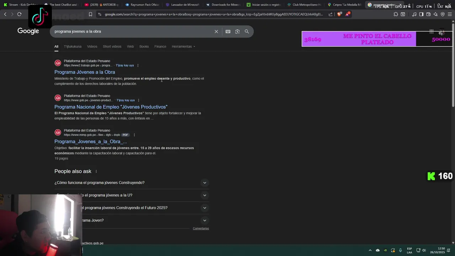The image size is (455, 256).
Task: Clear the search box with the X
Action: 216,31
